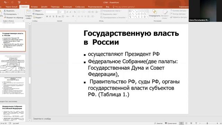This screenshot has width=222, height=125.
Task: Open font name combo box
Action: click(x=52, y=12)
